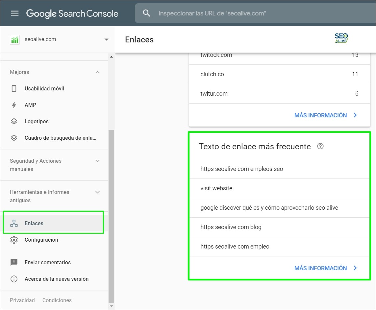Click the Enviar comentarios feedback icon
This screenshot has height=310, width=376.
tap(14, 262)
